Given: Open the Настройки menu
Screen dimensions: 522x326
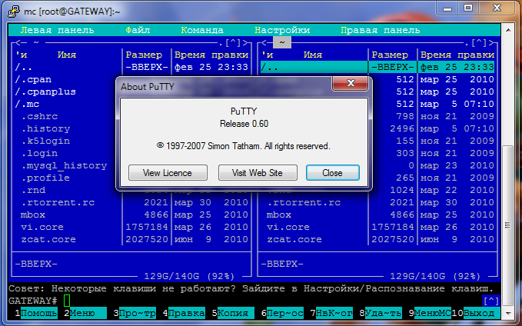Looking at the screenshot, I should point(282,30).
